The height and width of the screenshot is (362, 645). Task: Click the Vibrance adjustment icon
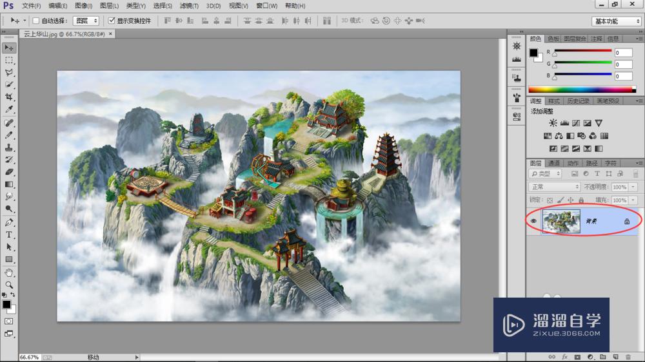tap(599, 123)
